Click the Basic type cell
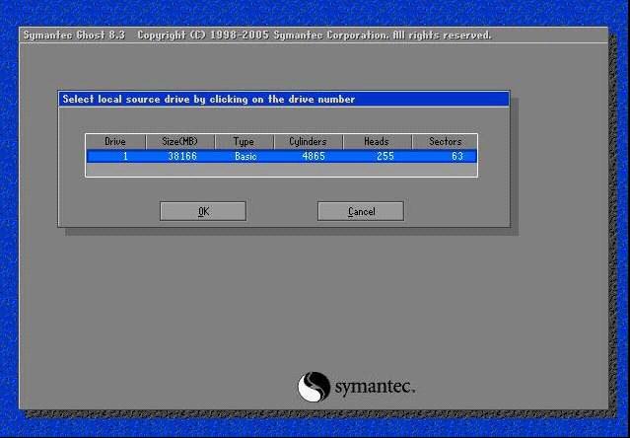This screenshot has height=438, width=630. tap(245, 156)
